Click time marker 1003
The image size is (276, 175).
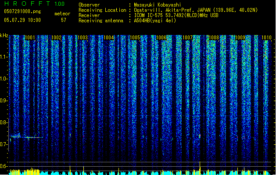[x=82, y=37]
